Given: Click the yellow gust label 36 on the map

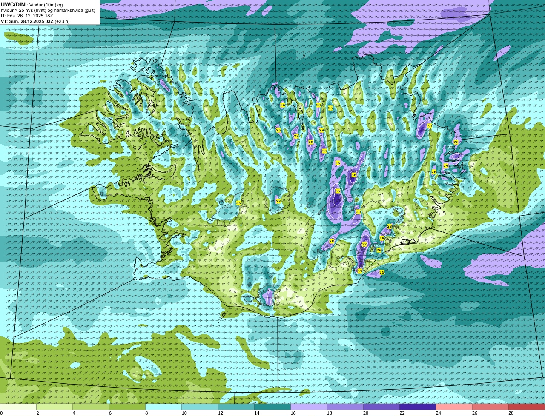Looking at the screenshot, I should [354, 175].
